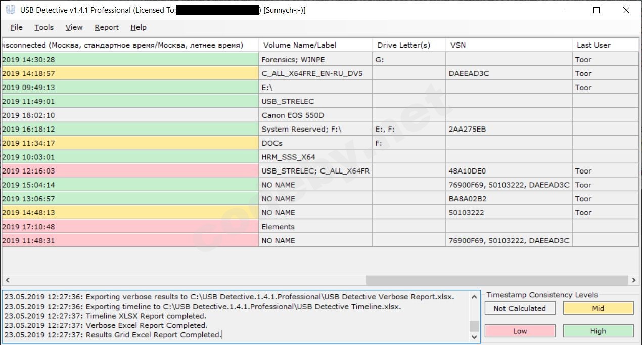Sort by Drive Letter(s) column header
Screen dimensions: 642x345
click(409, 45)
